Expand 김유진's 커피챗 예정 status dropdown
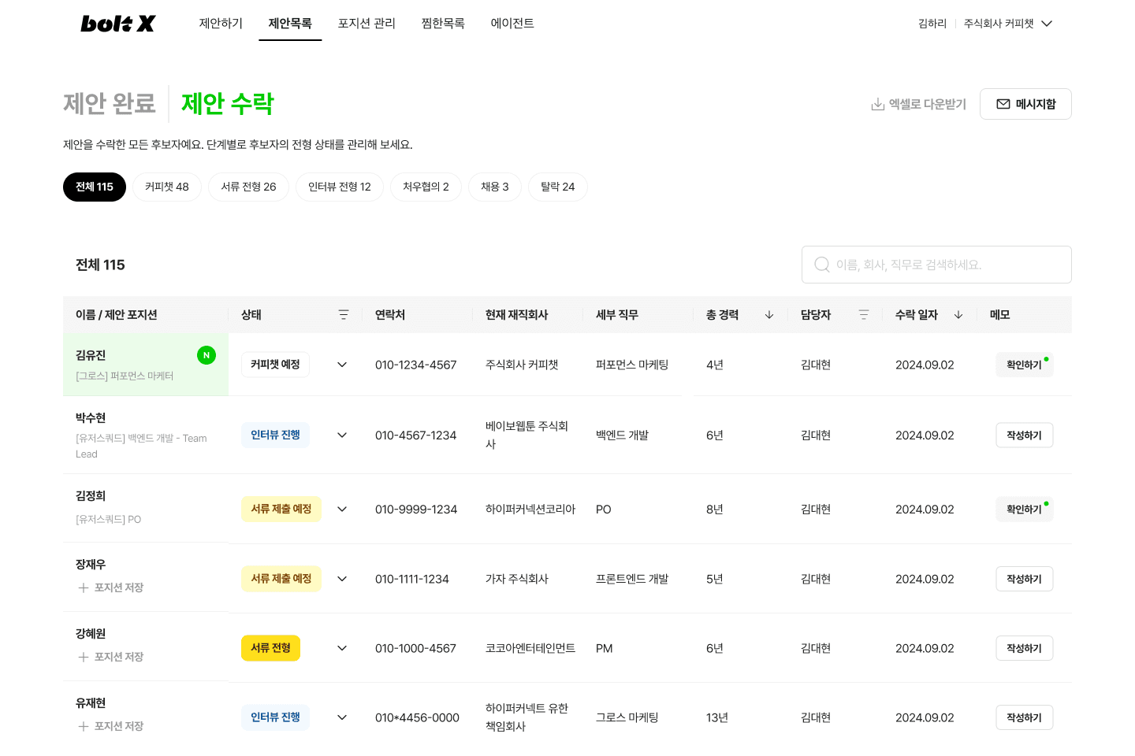The width and height of the screenshot is (1135, 756). (x=342, y=365)
